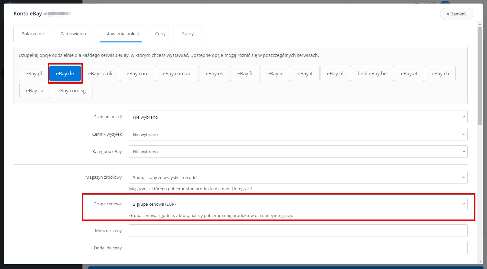Pick the eBay.co.uk site button
This screenshot has height=269, width=487.
(100, 74)
